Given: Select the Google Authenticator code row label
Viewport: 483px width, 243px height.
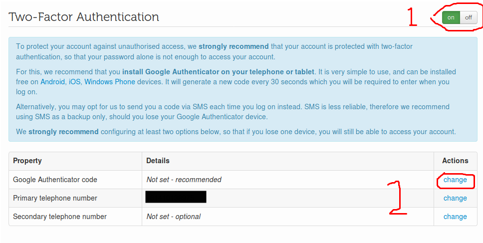Looking at the screenshot, I should tap(55, 180).
